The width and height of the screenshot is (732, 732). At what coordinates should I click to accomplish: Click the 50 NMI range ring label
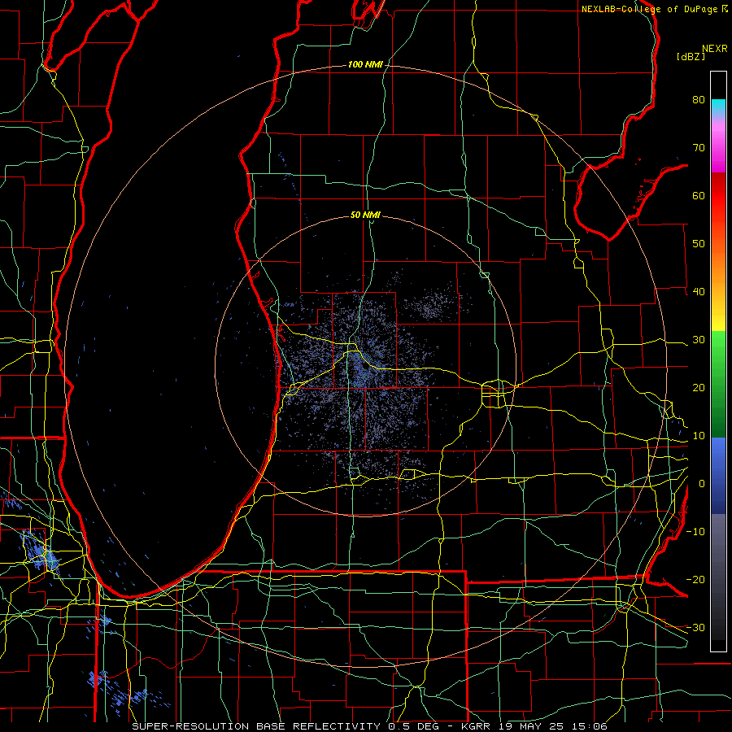pos(365,216)
